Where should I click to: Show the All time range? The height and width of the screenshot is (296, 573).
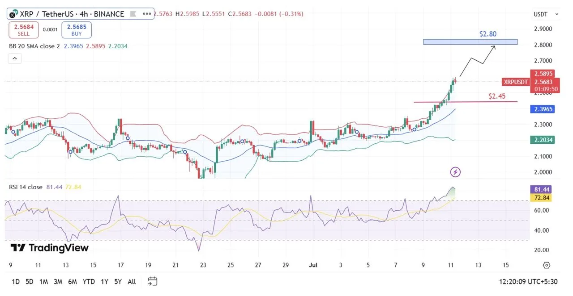pos(132,282)
